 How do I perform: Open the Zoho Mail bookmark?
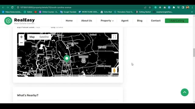[x=106, y=12]
